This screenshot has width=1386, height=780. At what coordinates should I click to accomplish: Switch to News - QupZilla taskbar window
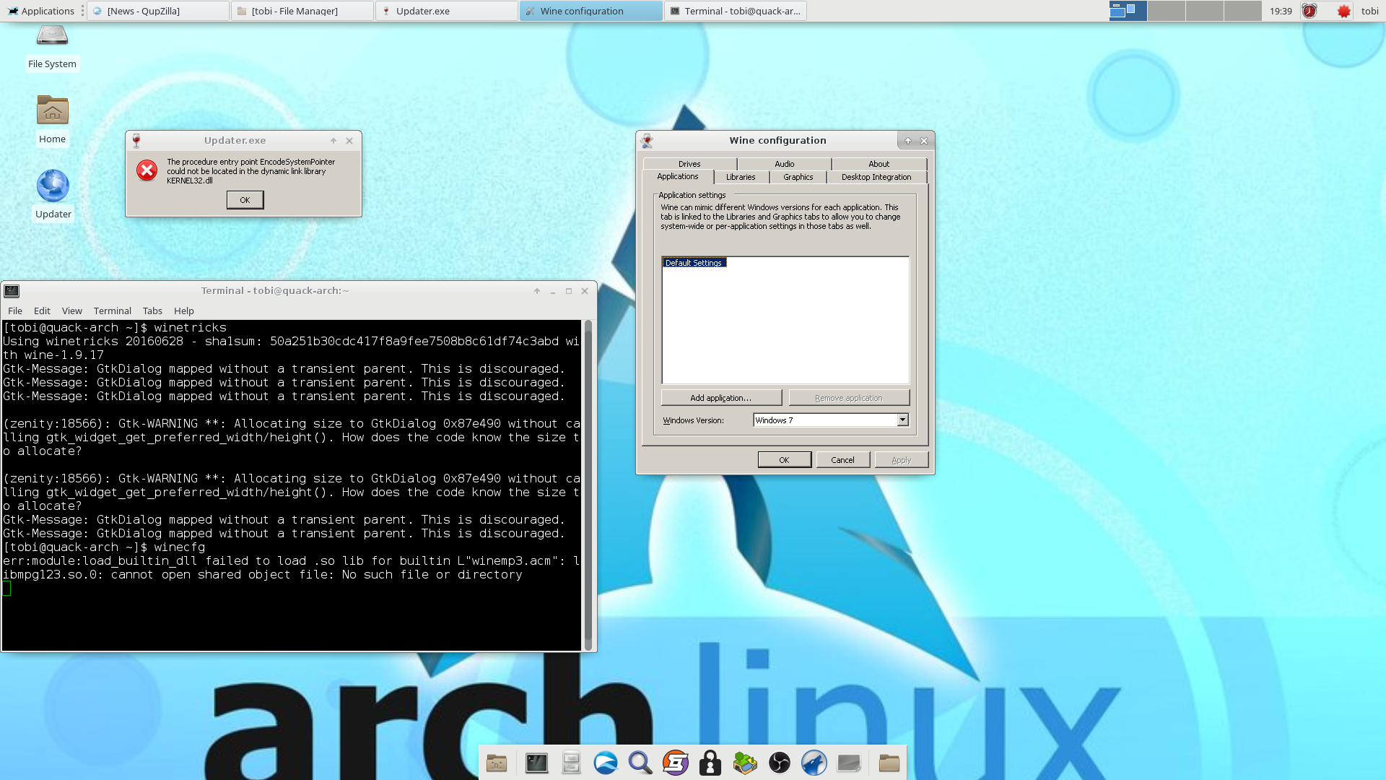(158, 11)
